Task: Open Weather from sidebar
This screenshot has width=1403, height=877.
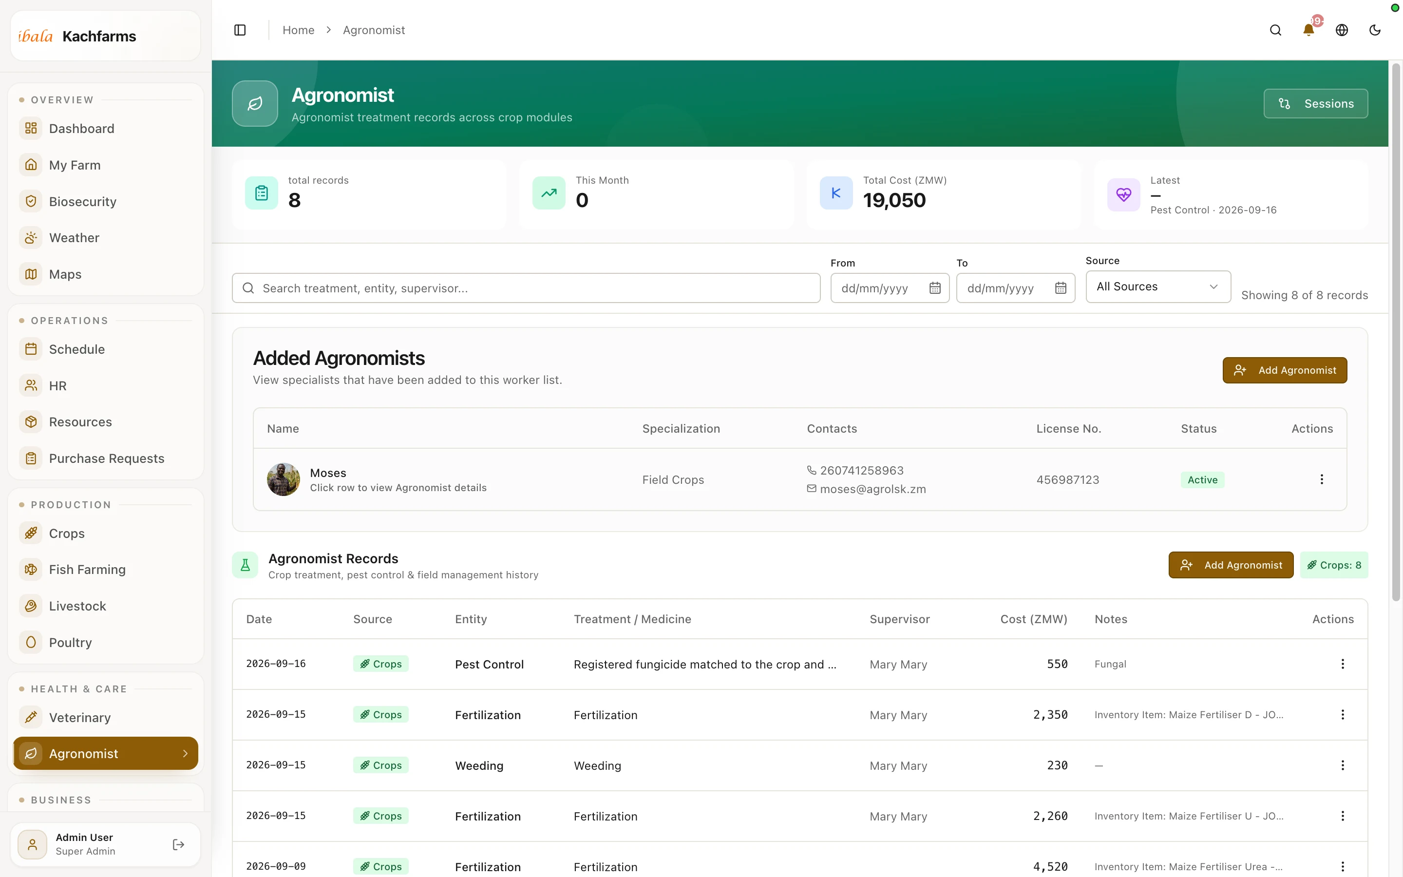Action: click(x=106, y=238)
